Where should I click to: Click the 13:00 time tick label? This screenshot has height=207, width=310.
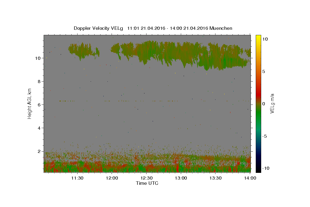pos(181,178)
